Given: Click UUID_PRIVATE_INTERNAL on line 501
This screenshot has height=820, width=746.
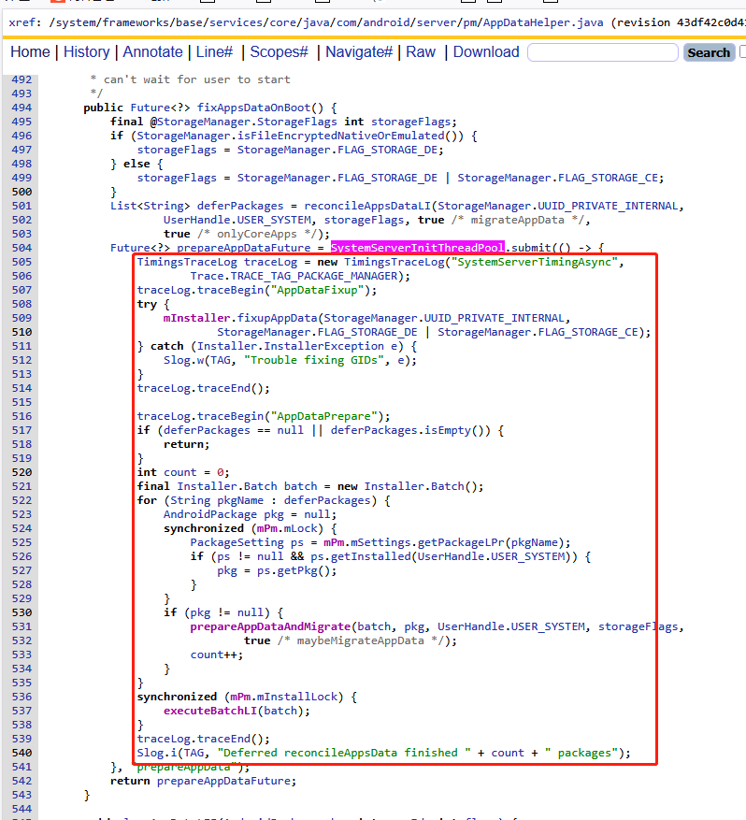Looking at the screenshot, I should [x=608, y=206].
